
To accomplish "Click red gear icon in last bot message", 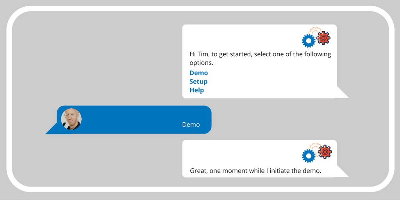I will 325,152.
